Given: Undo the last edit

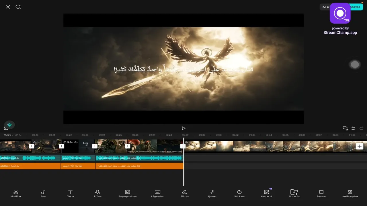Looking at the screenshot, I should pyautogui.click(x=354, y=128).
